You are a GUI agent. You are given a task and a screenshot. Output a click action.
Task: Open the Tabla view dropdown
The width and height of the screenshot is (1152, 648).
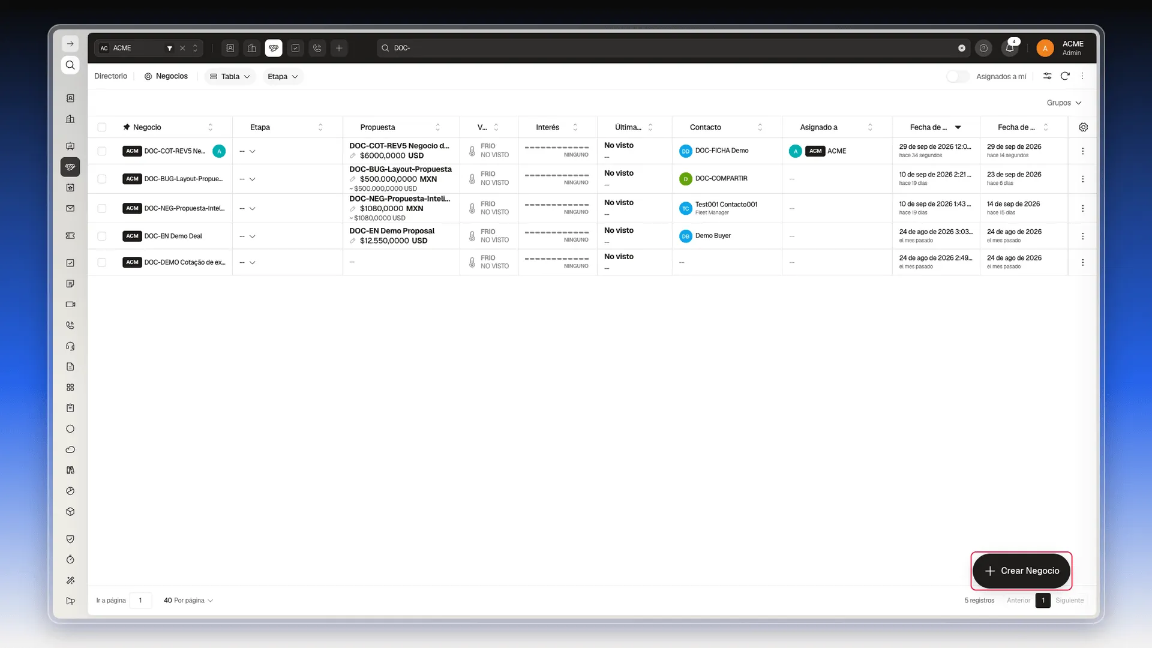[230, 77]
